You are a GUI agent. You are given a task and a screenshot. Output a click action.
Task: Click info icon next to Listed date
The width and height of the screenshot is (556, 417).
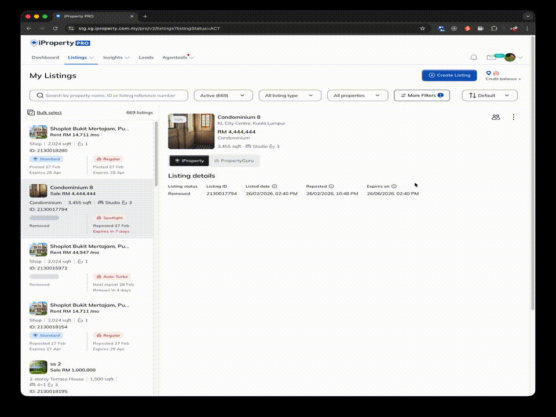(x=275, y=186)
